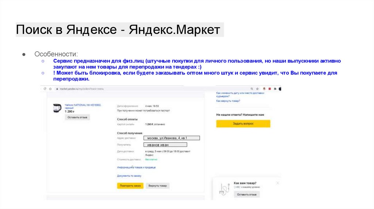374x209 pixels.
Task: Click the green бесплатно delivery cost text
Action: pos(151,159)
